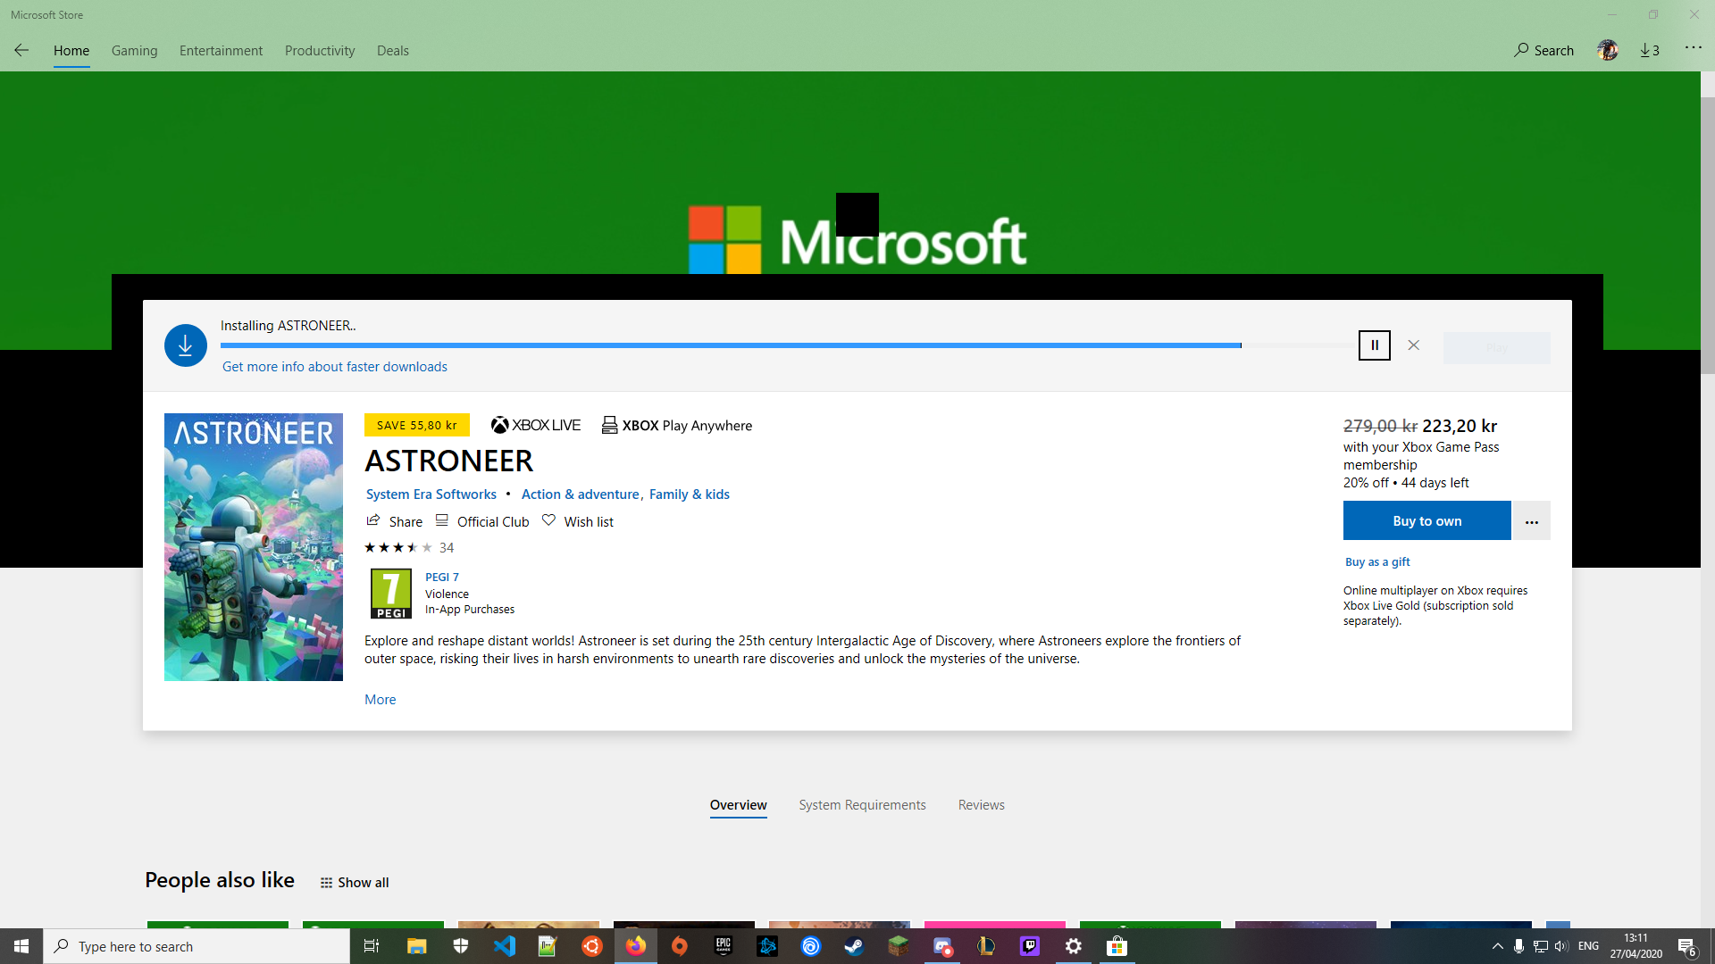Open 'Get more info about faster downloads'
This screenshot has width=1715, height=964.
335,367
